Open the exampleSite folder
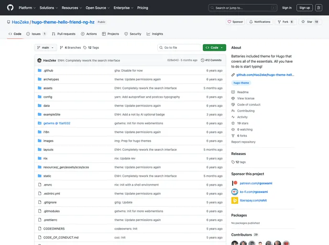The height and width of the screenshot is (245, 329). click(x=52, y=114)
